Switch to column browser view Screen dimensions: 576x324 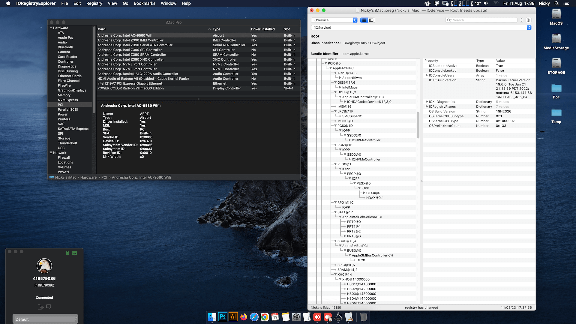click(x=371, y=20)
